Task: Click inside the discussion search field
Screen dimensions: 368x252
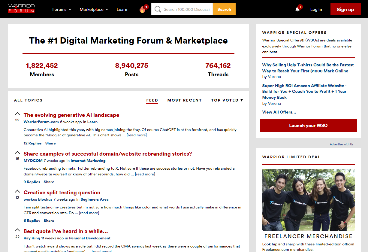Action: pyautogui.click(x=186, y=9)
